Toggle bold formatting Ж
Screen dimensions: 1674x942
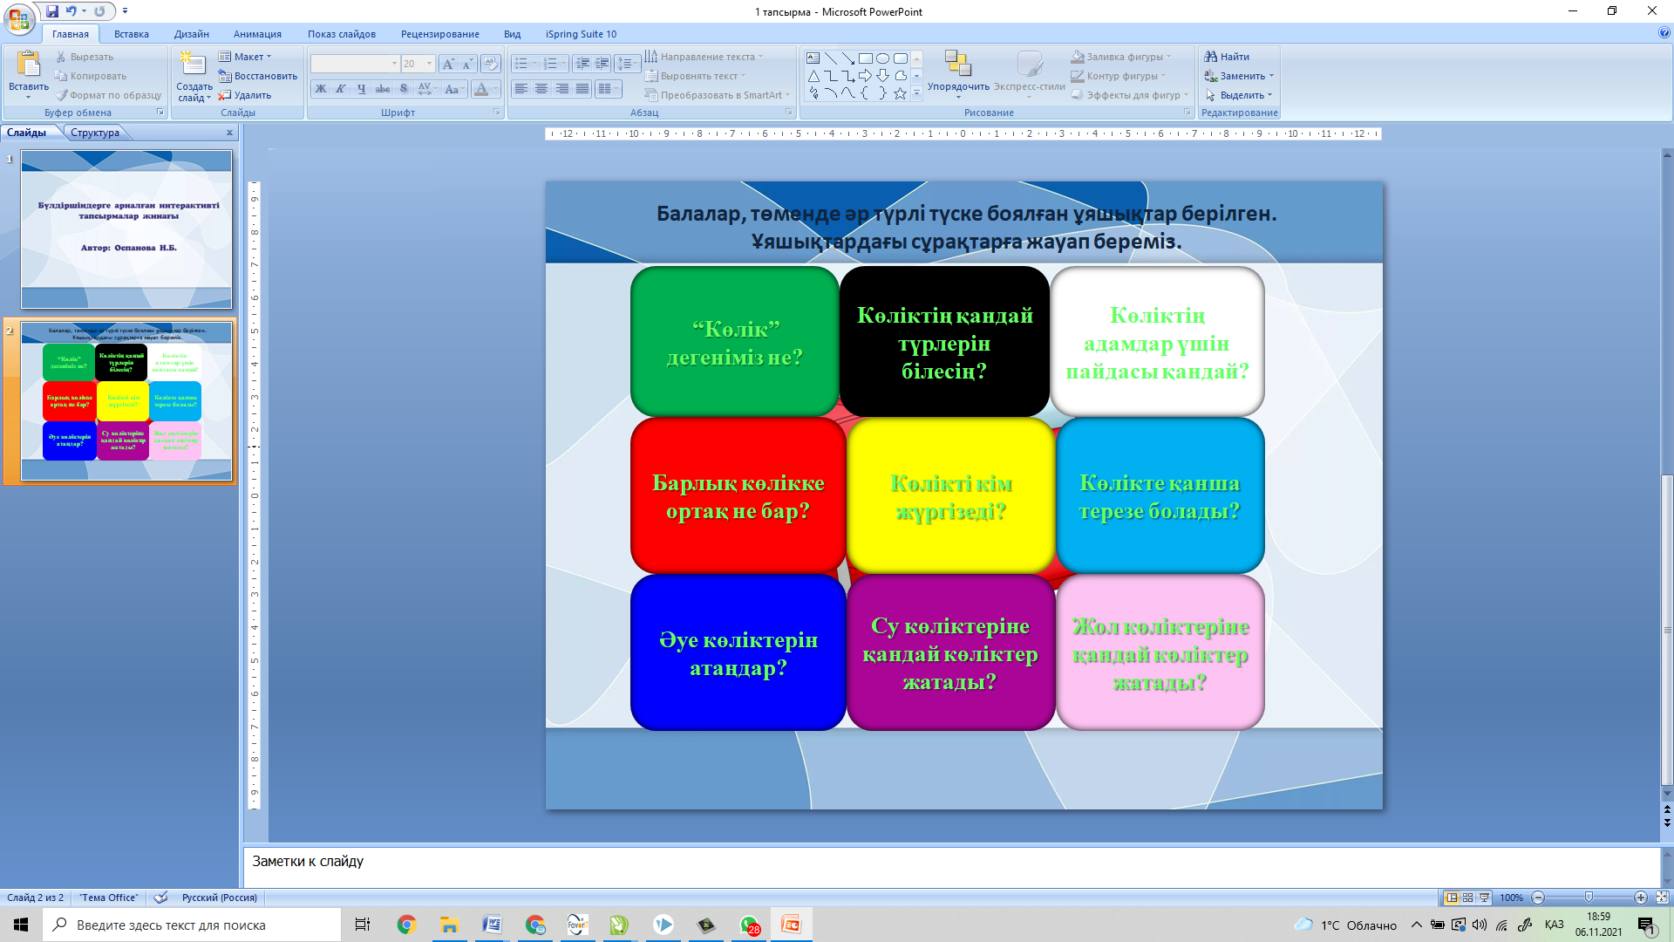[x=321, y=89]
